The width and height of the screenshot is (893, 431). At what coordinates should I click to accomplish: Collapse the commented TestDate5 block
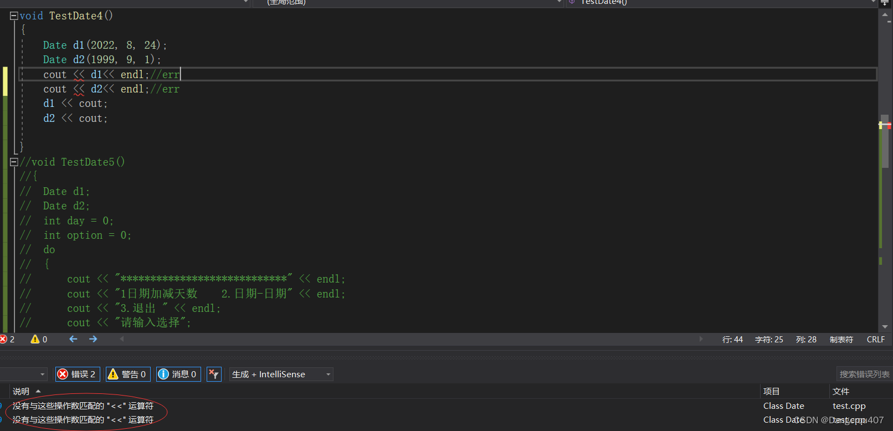coord(14,162)
